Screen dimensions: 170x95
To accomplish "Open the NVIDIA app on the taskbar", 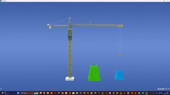I will pyautogui.click(x=106, y=93).
